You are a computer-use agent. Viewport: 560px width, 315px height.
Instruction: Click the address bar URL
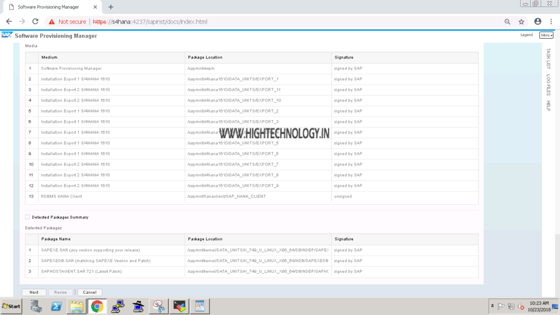(x=150, y=22)
